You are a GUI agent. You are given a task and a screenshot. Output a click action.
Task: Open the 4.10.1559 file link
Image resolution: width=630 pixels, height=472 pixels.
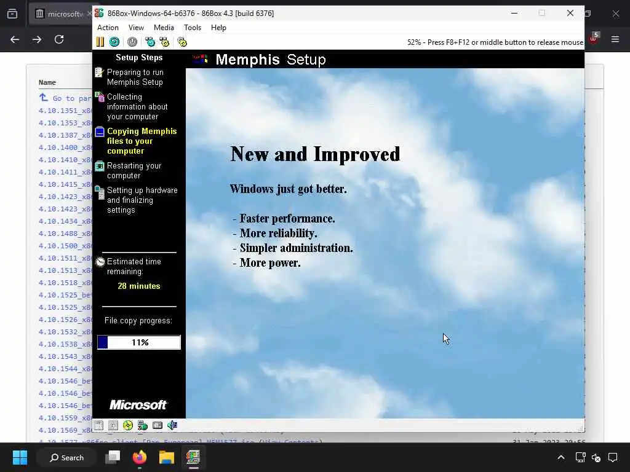click(x=65, y=418)
